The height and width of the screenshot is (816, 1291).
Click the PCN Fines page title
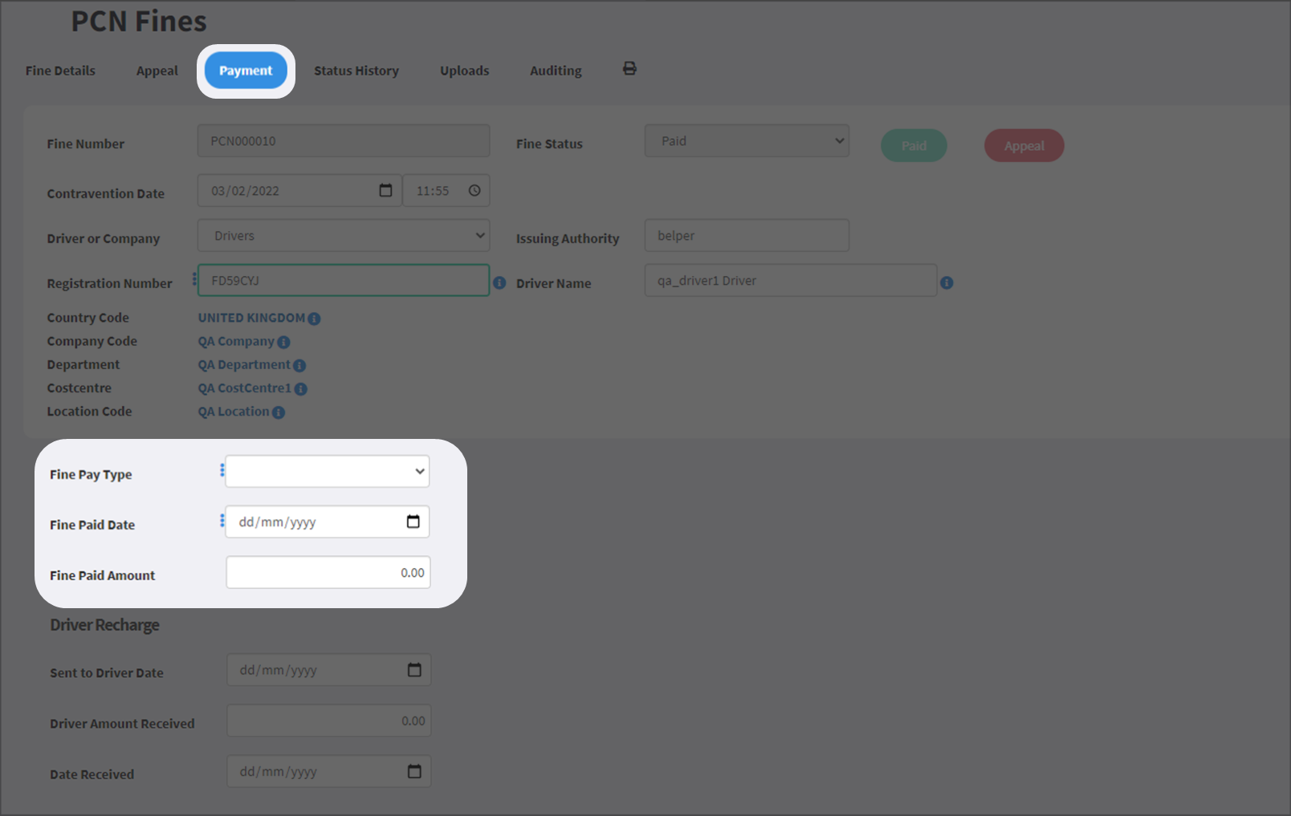[139, 21]
